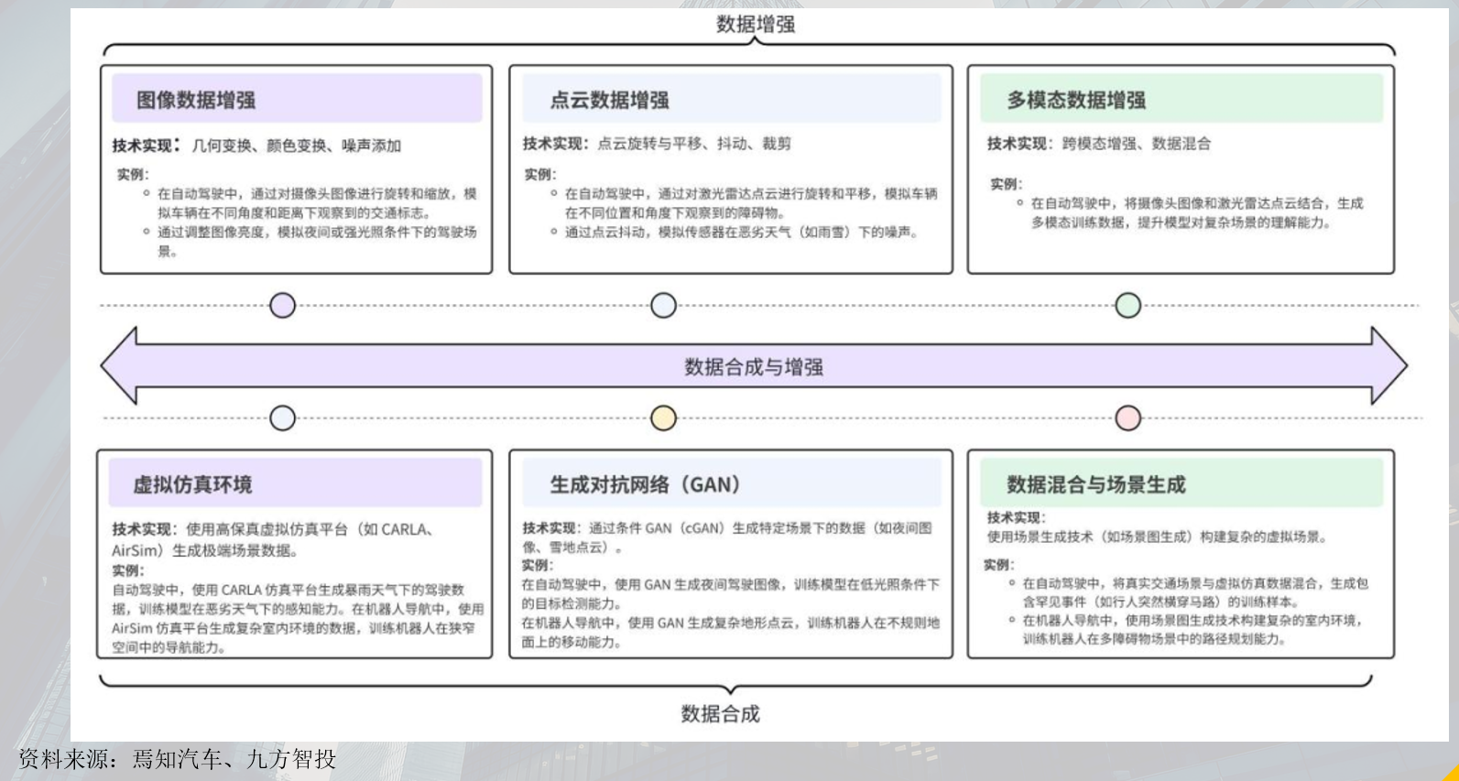Viewport: 1459px width, 781px height.
Task: Select the yellow circle above the GAN box
Action: (x=663, y=418)
